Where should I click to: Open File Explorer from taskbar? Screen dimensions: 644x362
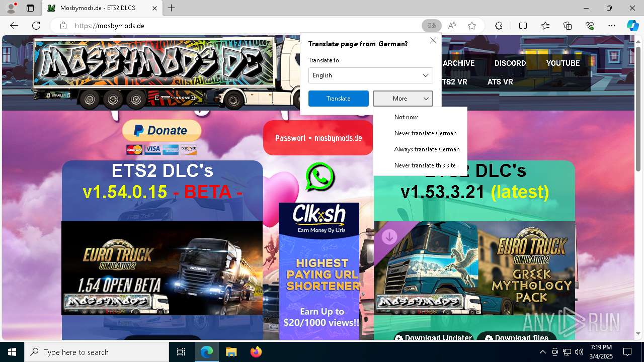231,352
